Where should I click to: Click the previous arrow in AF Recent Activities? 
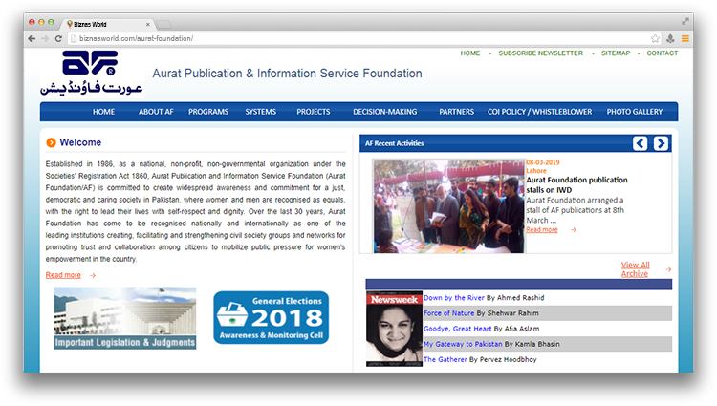pyautogui.click(x=641, y=143)
